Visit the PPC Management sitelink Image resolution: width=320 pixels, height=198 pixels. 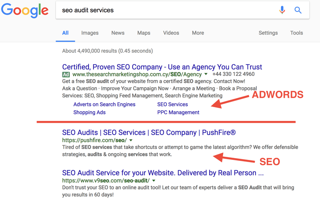178,113
